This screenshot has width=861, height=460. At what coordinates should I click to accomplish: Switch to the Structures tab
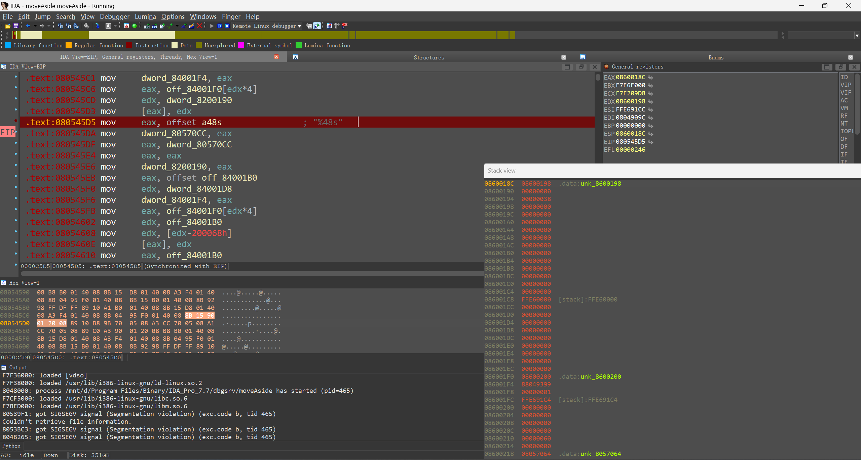coord(428,57)
